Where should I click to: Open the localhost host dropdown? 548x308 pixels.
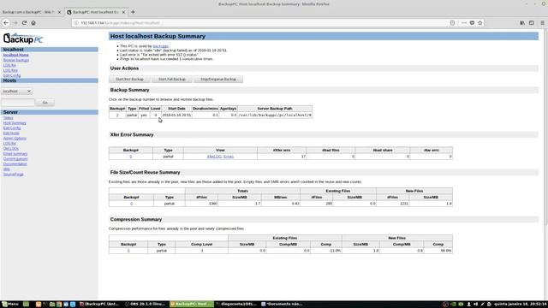(16, 92)
